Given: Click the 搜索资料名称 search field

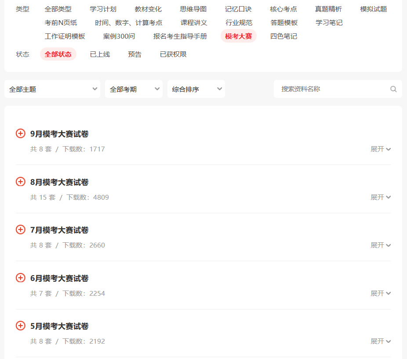Looking at the screenshot, I should point(332,89).
